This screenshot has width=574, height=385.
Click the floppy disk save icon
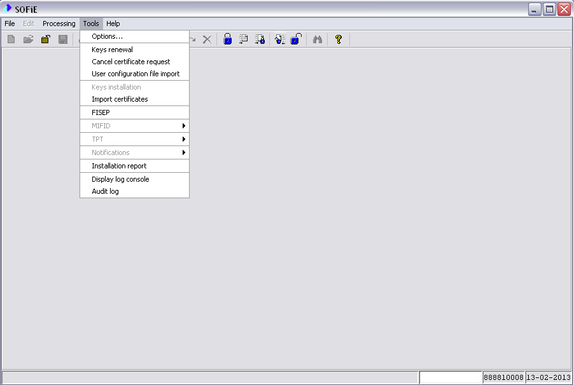click(63, 39)
